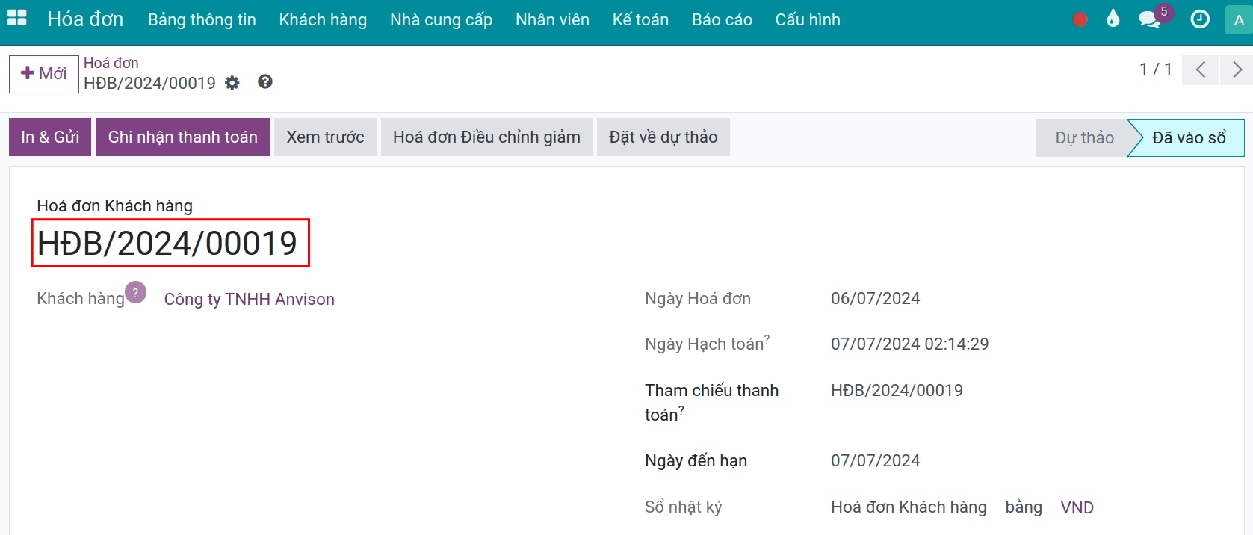The width and height of the screenshot is (1253, 535).
Task: Click accounting date 07/07/2024 02:14:29
Action: (910, 344)
